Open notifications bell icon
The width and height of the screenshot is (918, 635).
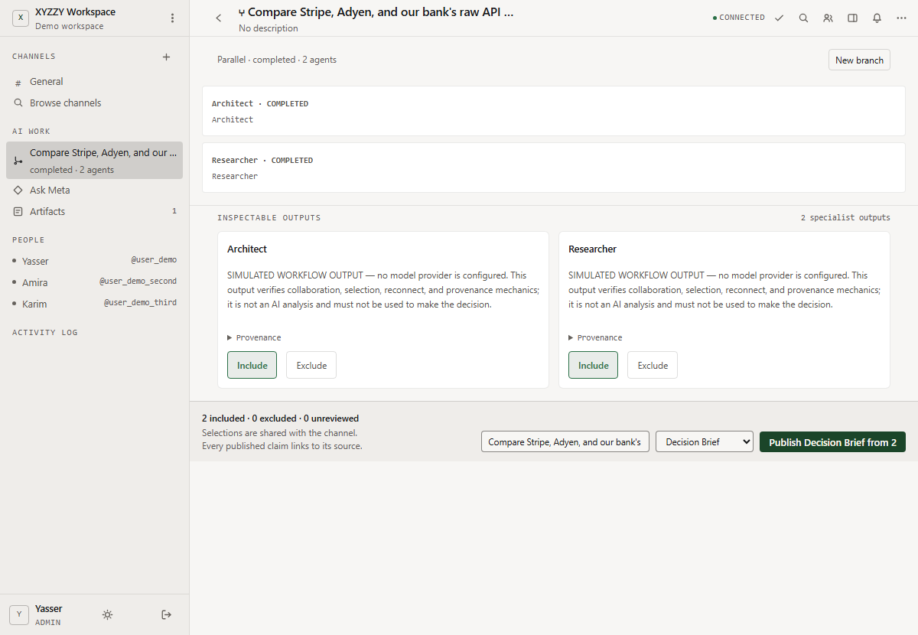[877, 18]
